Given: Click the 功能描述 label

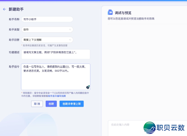Looking at the screenshot, I should (x=14, y=52).
